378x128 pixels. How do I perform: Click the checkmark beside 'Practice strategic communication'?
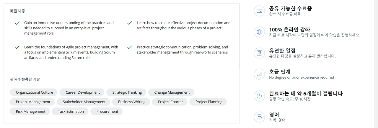(x=129, y=47)
